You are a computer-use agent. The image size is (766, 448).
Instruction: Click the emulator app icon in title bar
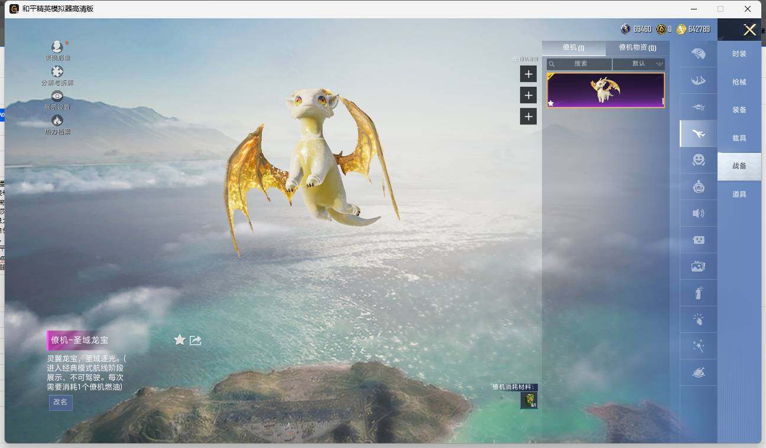[14, 9]
